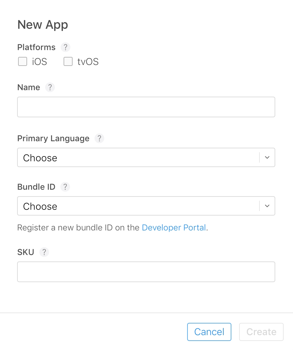Click the Primary Language chevron arrow
Viewport: 293px width, 350px height.
tap(267, 157)
